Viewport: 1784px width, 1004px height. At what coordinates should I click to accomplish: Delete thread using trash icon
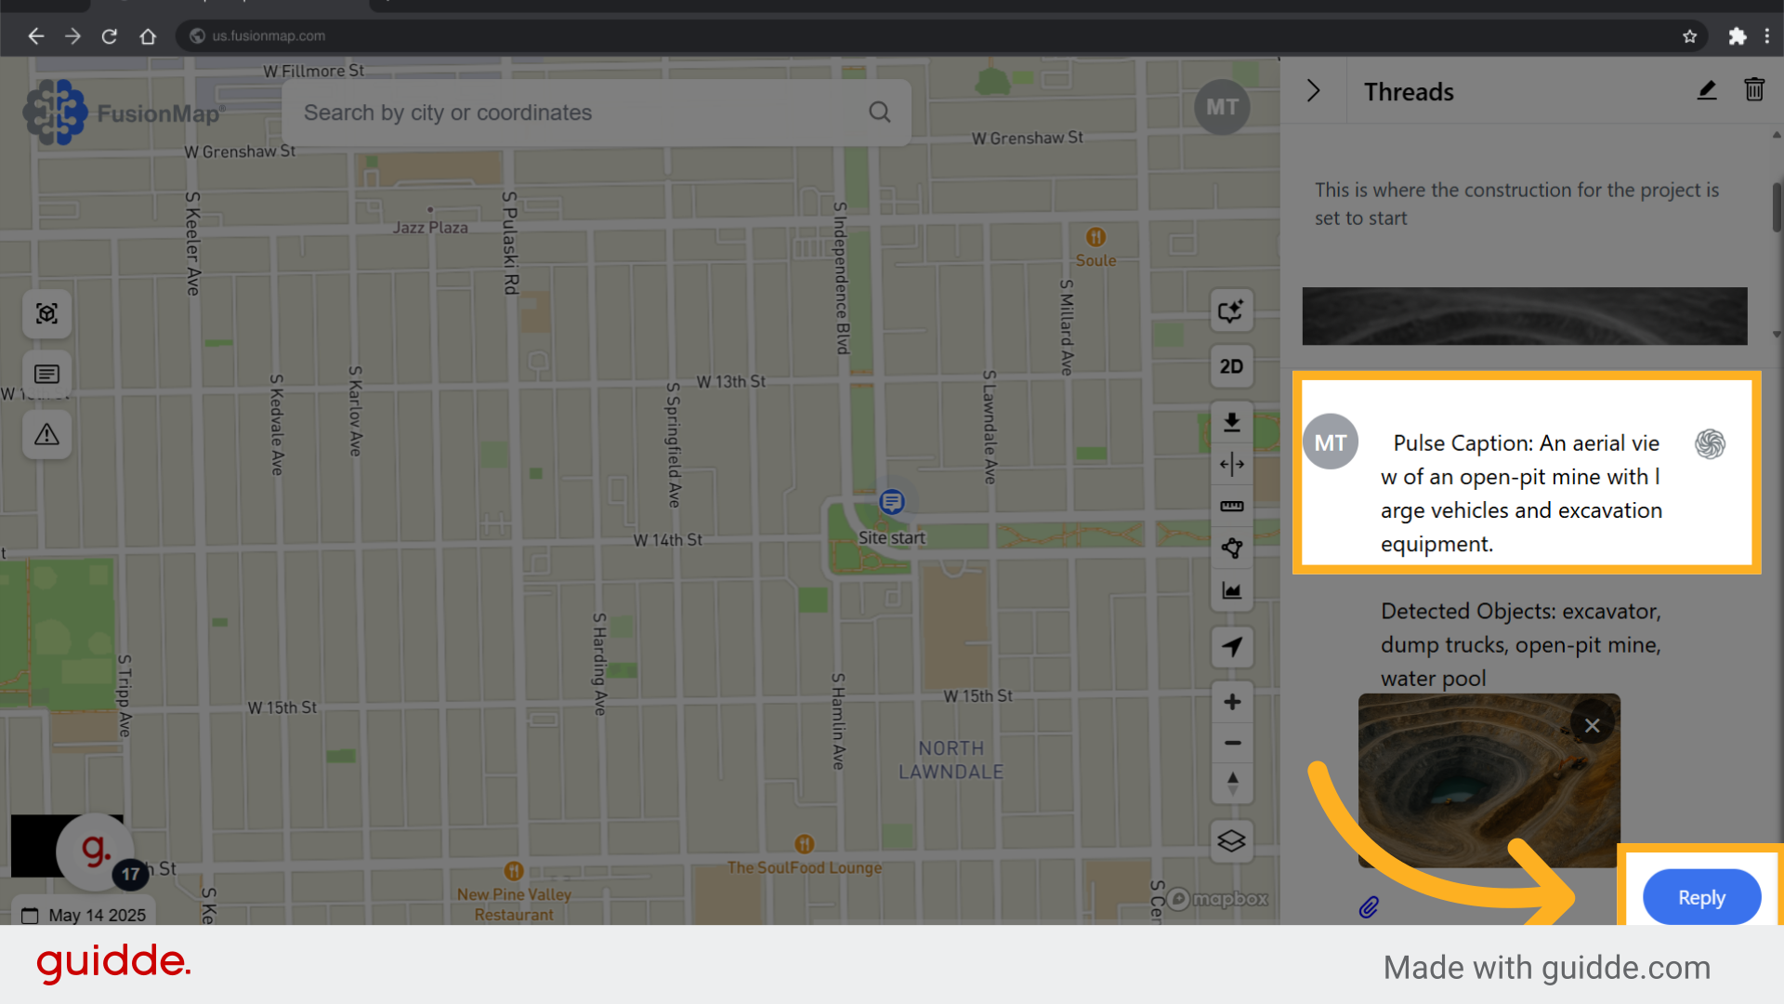click(x=1754, y=90)
